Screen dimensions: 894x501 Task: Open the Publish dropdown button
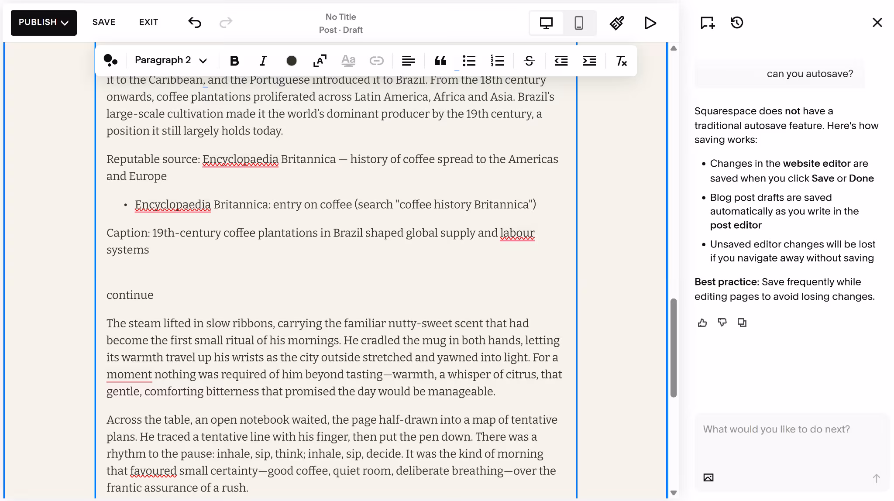coord(44,23)
